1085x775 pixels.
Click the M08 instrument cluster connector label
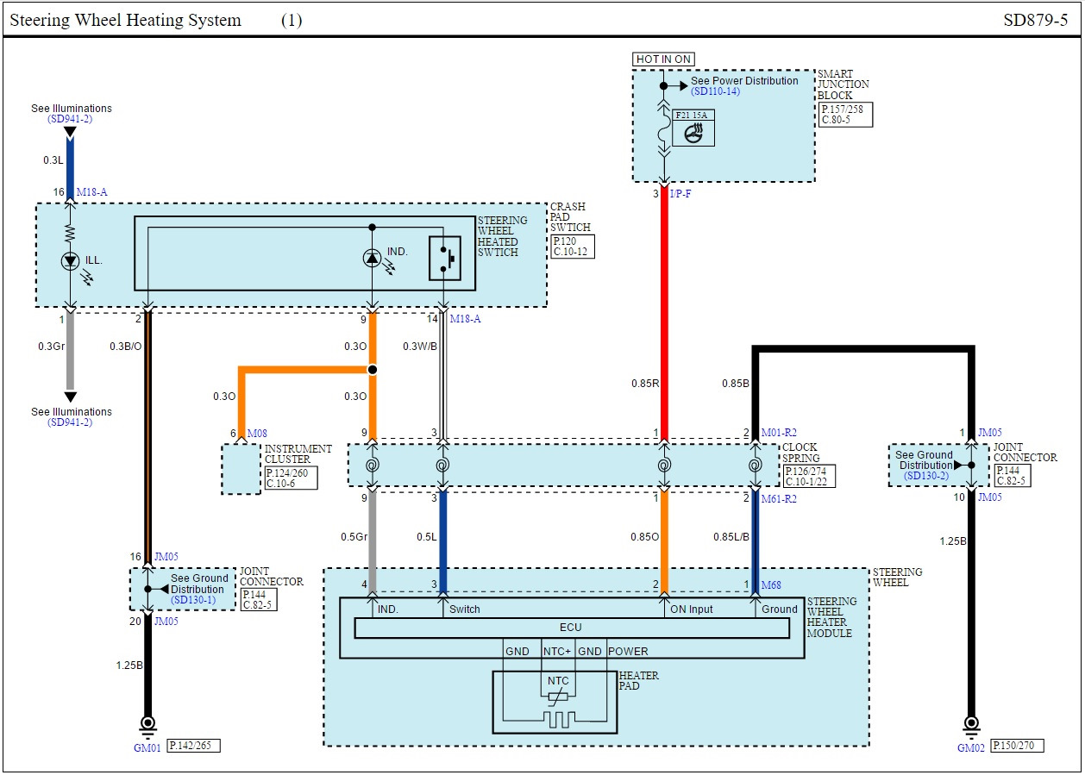point(257,433)
